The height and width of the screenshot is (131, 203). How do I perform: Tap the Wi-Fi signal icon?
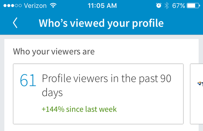(x=53, y=6)
